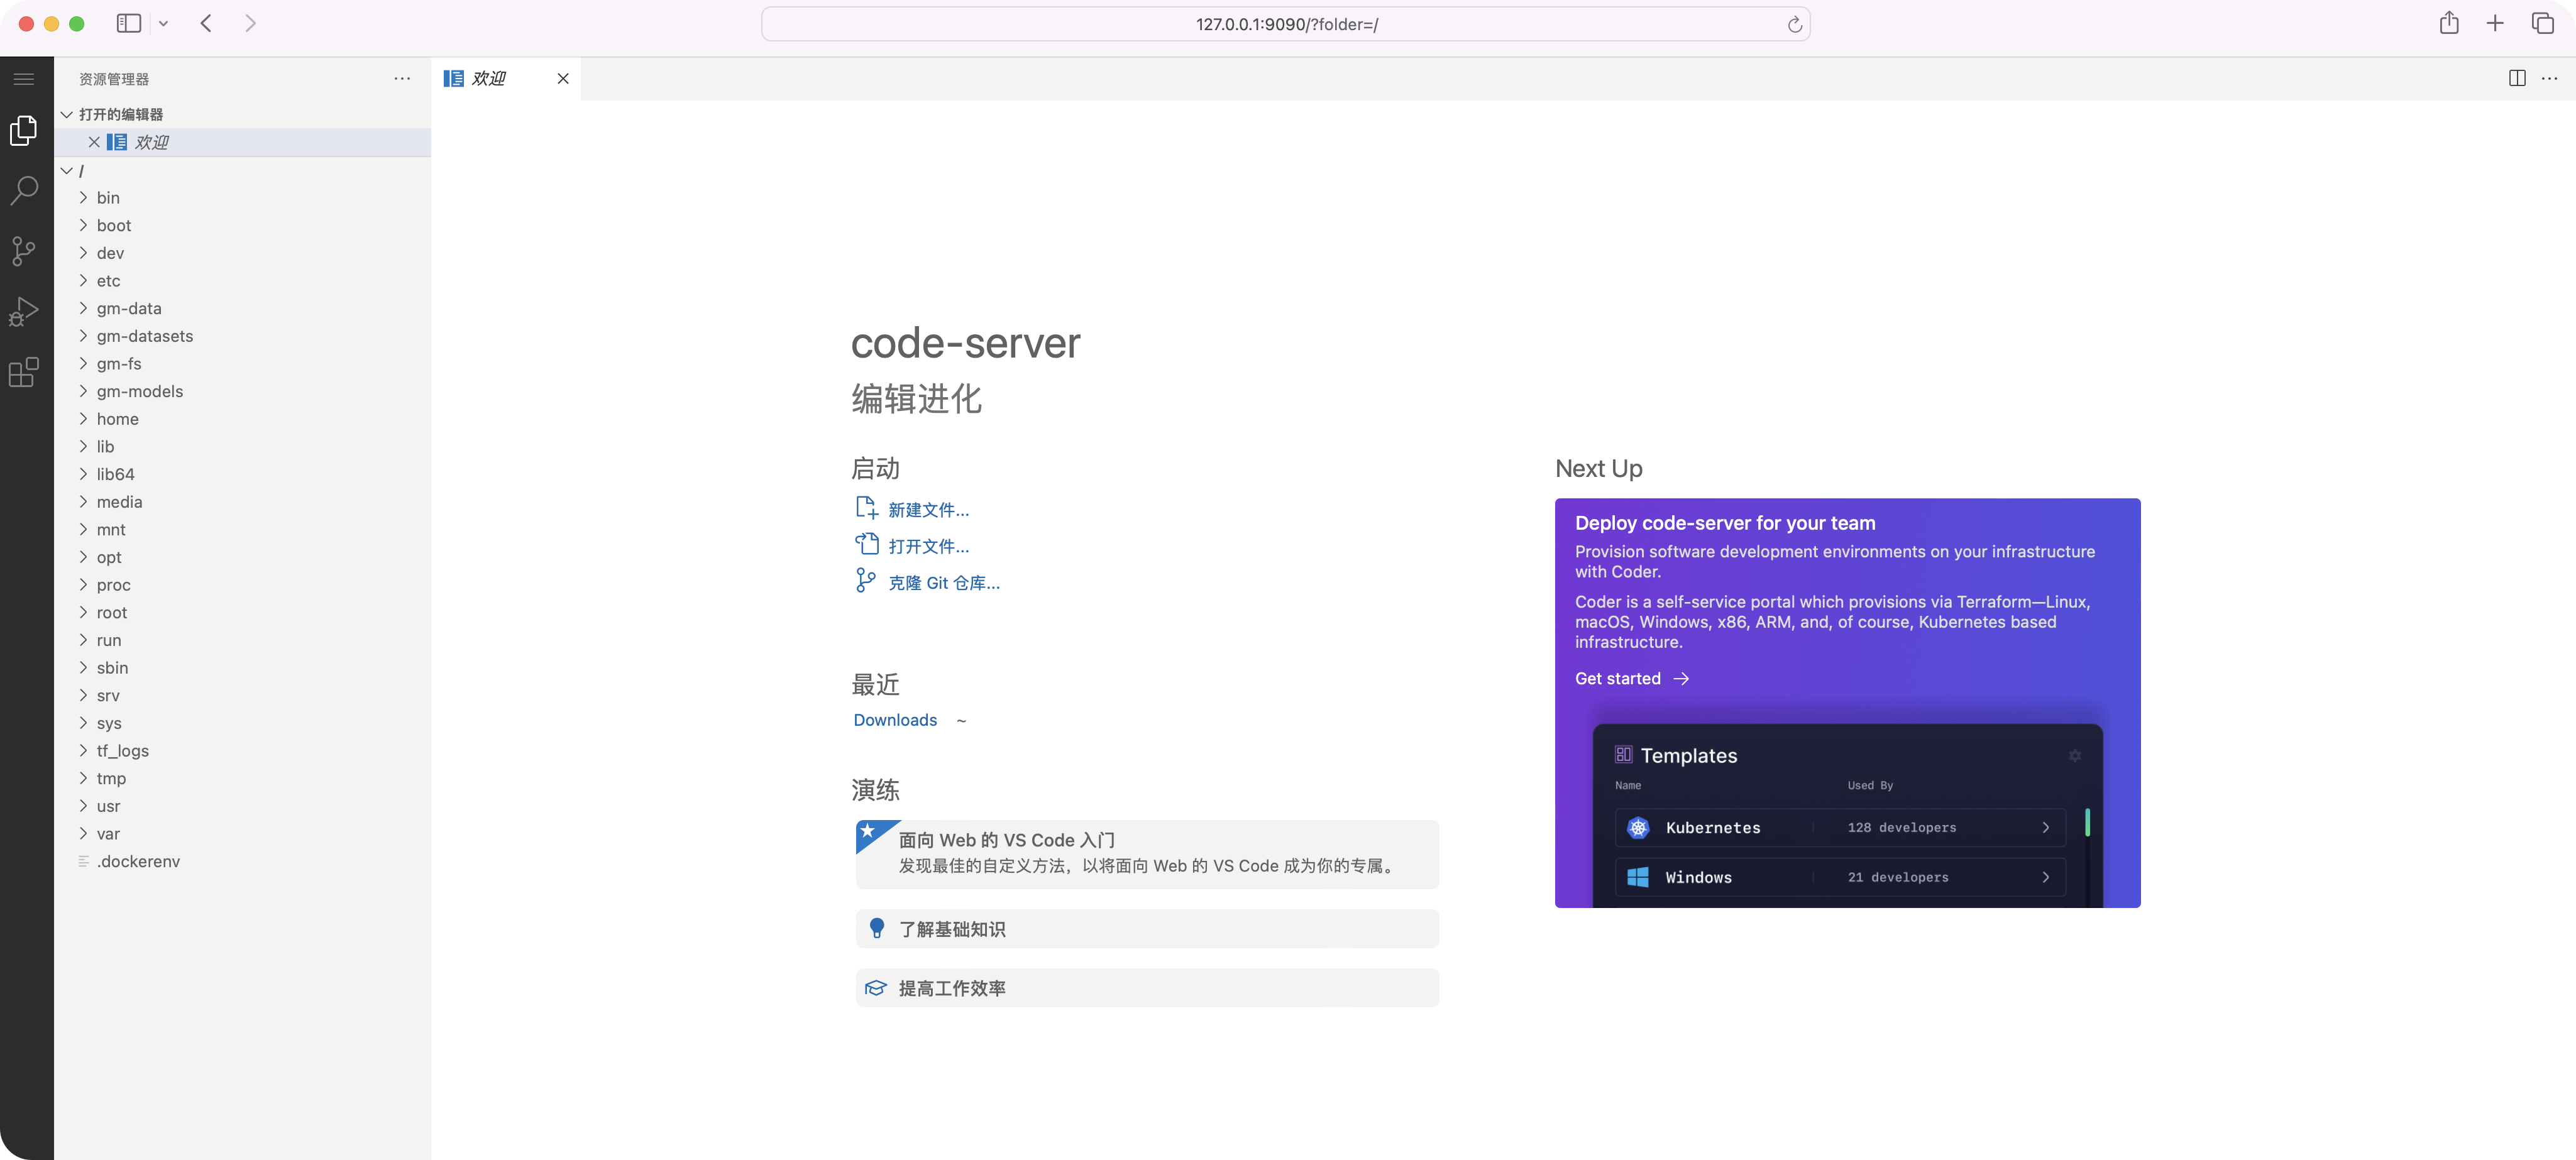Open the Downloads recent folder link
The width and height of the screenshot is (2576, 1160).
click(894, 720)
